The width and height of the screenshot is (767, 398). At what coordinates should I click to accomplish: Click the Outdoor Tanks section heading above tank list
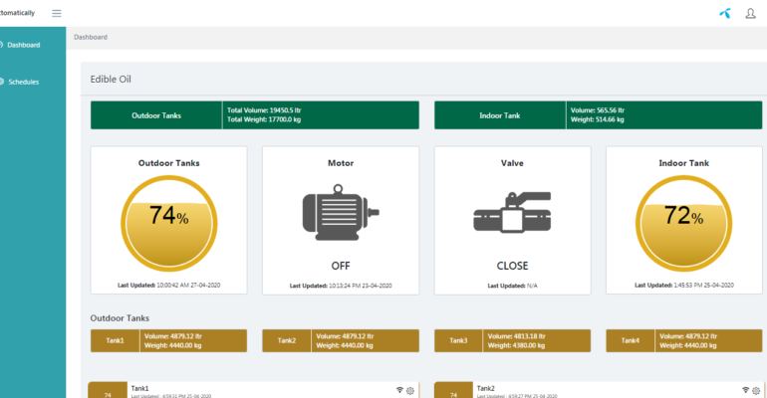point(120,318)
